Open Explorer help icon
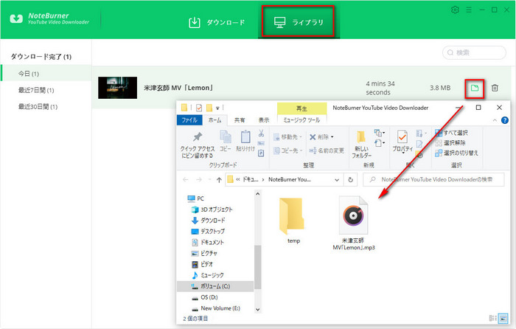 504,120
